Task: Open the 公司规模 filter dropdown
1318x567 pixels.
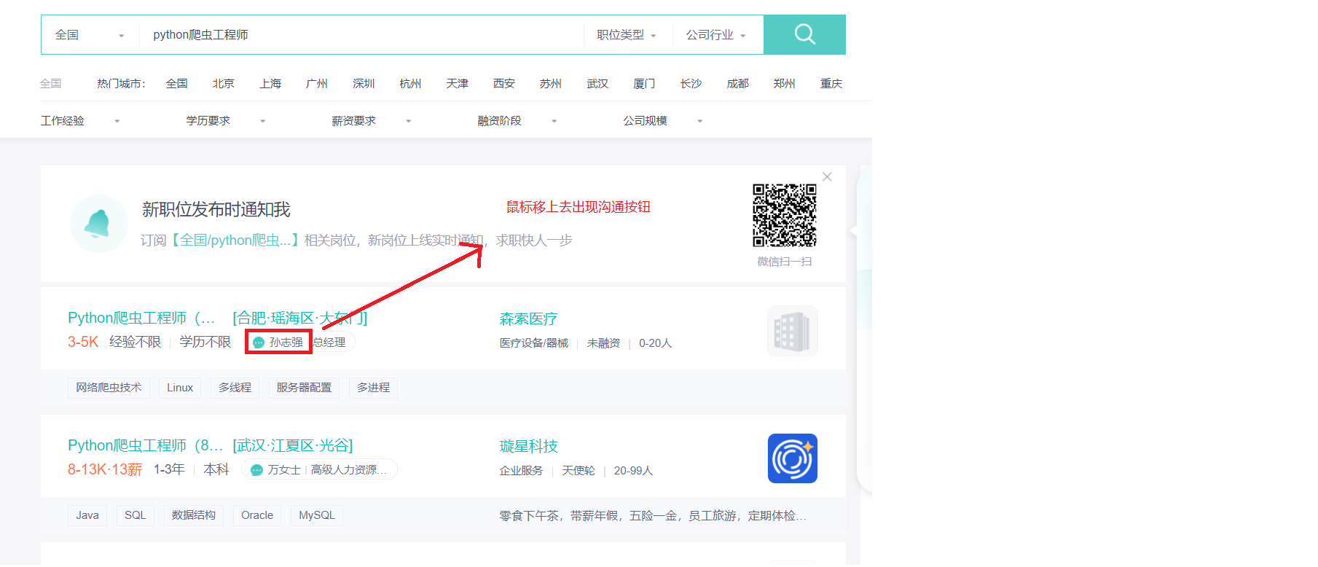Action: tap(663, 121)
